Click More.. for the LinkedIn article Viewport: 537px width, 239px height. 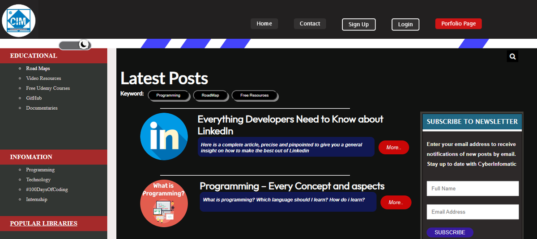point(394,148)
